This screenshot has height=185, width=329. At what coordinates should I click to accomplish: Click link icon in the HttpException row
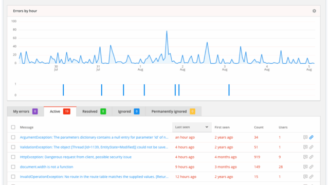tap(312, 157)
